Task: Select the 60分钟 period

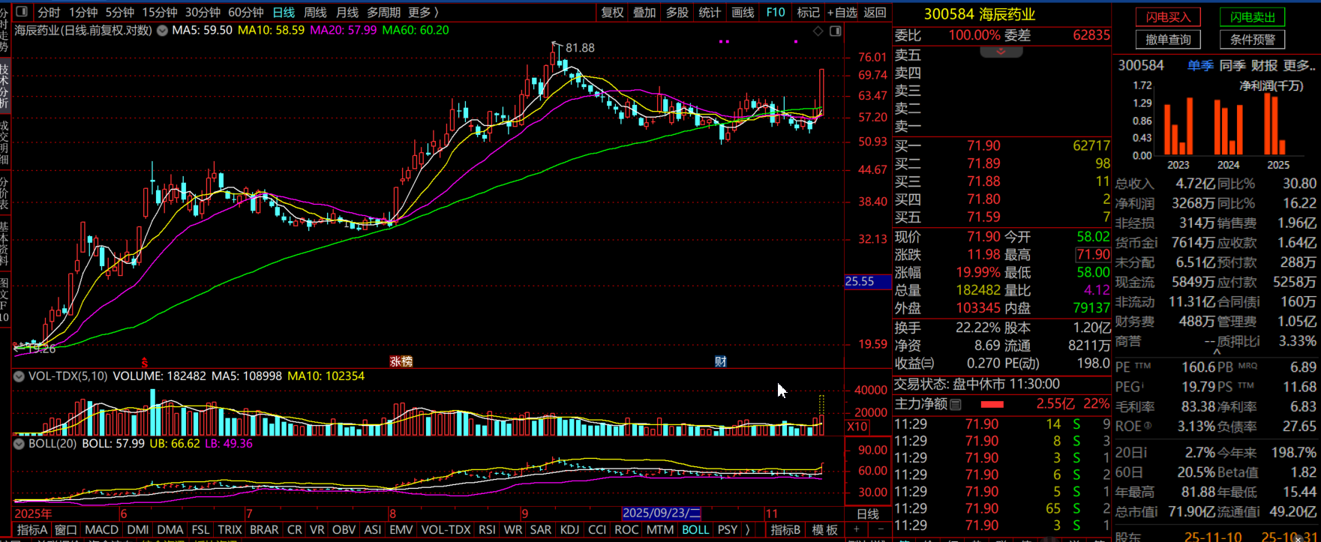Action: (246, 12)
